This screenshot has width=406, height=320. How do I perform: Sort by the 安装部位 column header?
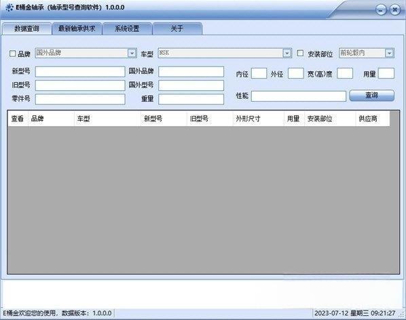tap(330, 119)
